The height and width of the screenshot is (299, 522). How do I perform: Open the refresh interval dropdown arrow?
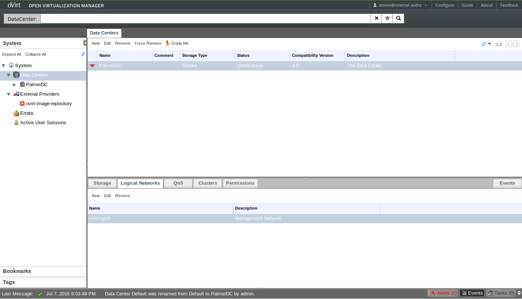click(x=489, y=44)
